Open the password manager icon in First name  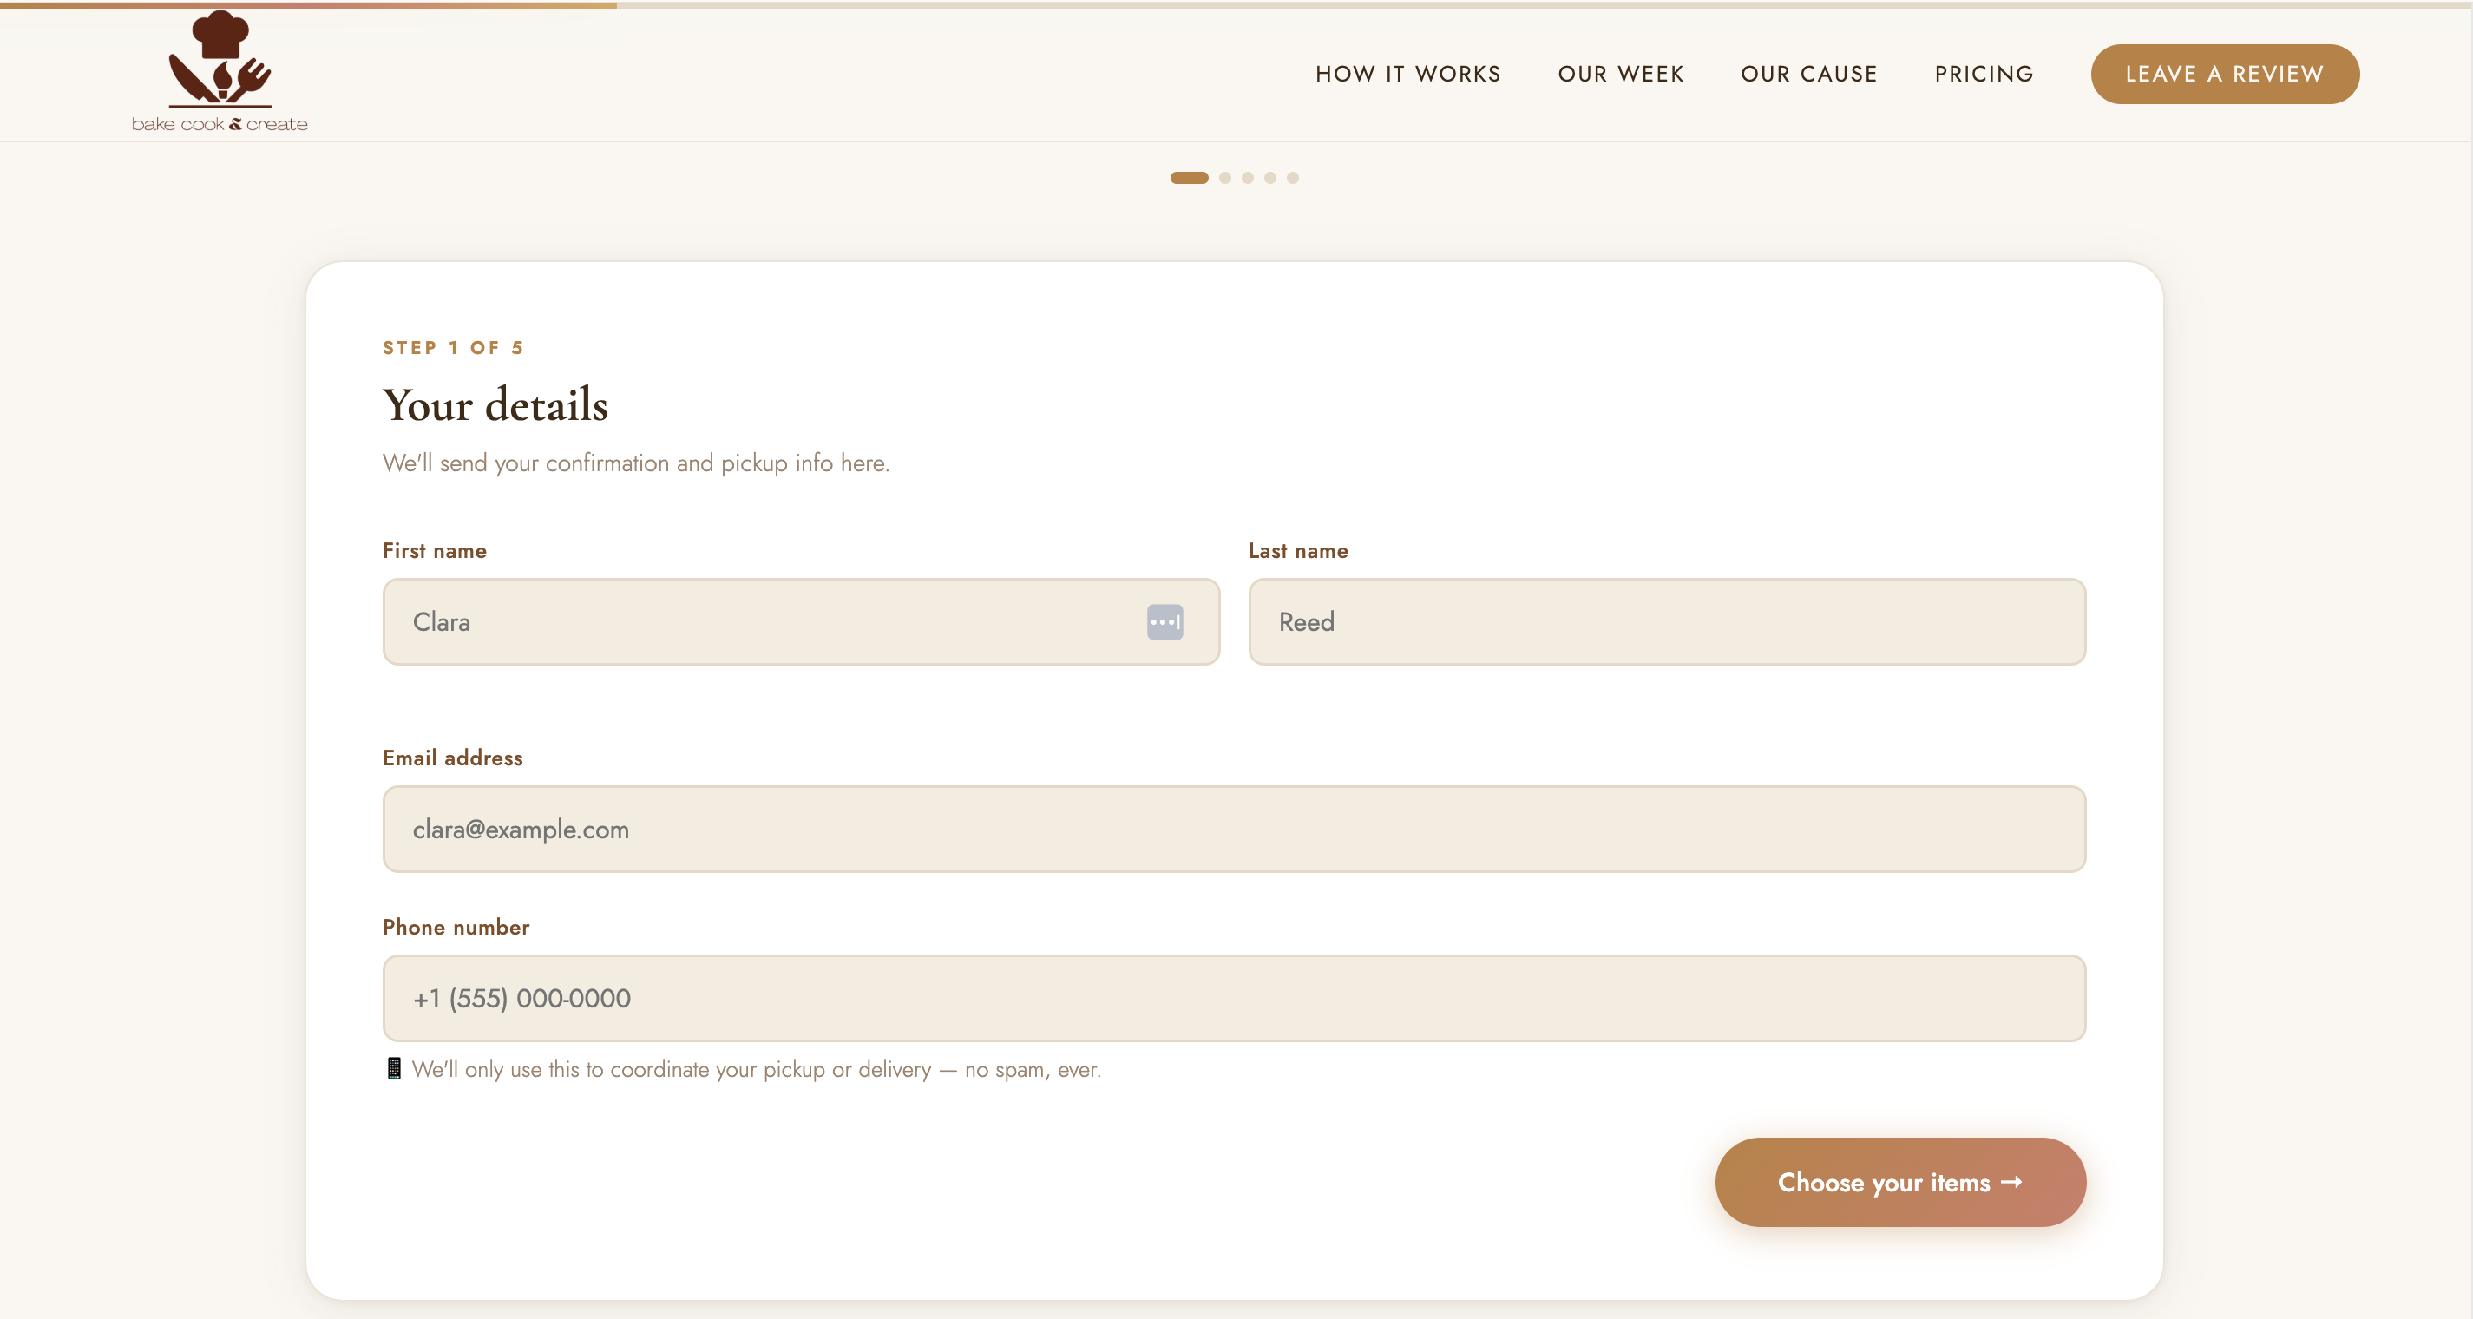1164,622
